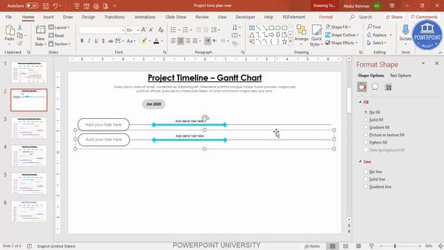Click the Dictate microphone icon
444x250 pixels.
pos(405,29)
